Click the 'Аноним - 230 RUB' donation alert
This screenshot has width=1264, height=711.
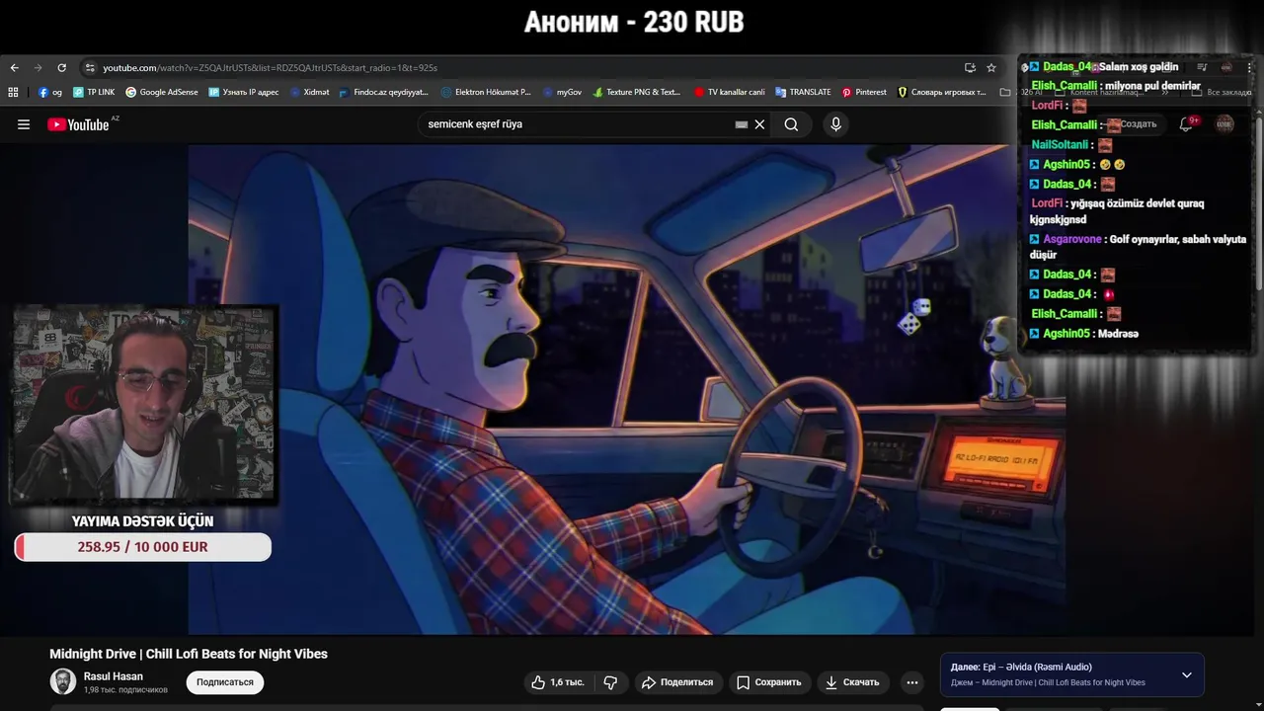[x=634, y=22]
